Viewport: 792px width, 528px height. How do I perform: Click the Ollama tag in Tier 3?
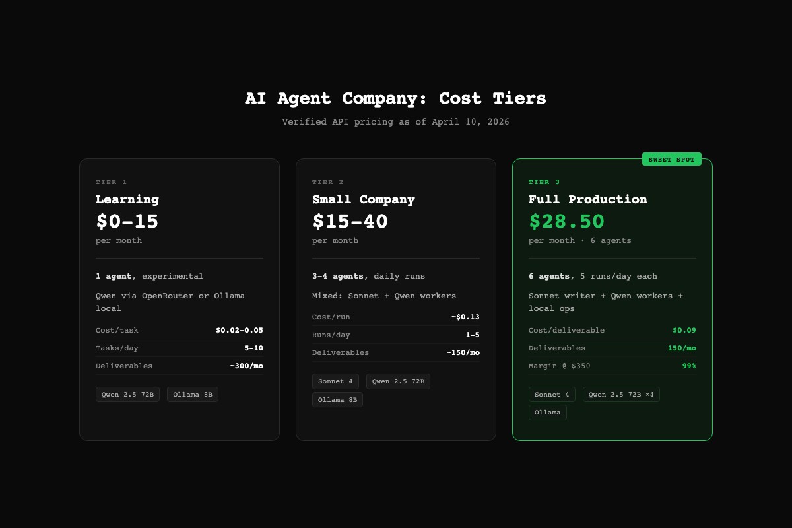click(548, 412)
